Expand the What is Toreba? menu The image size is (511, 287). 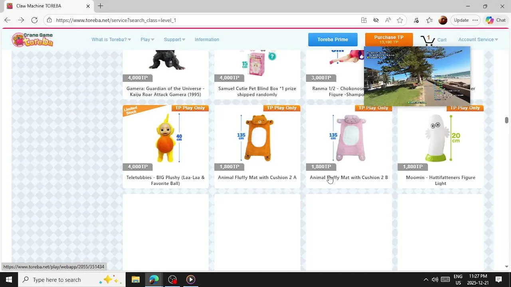point(111,39)
